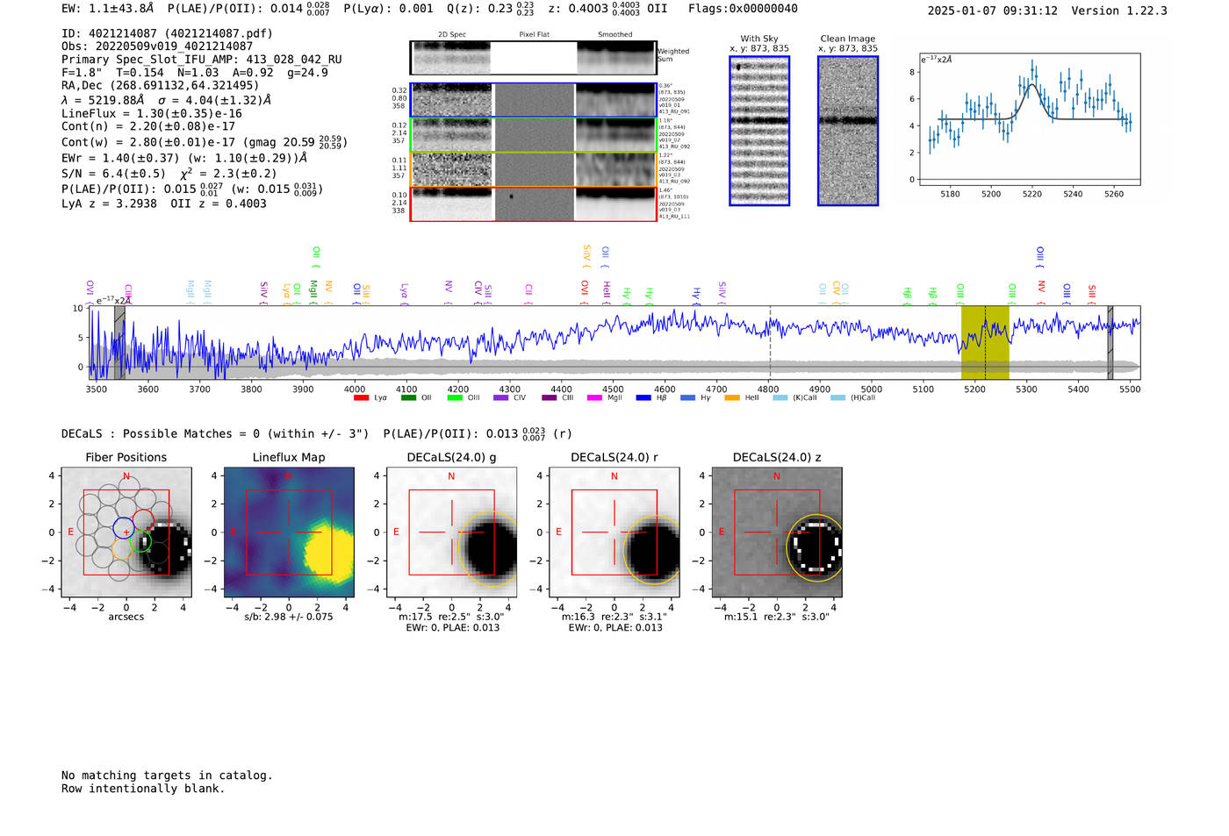Click No matching targets in catalog text
The height and width of the screenshot is (836, 1229).
pos(167,775)
